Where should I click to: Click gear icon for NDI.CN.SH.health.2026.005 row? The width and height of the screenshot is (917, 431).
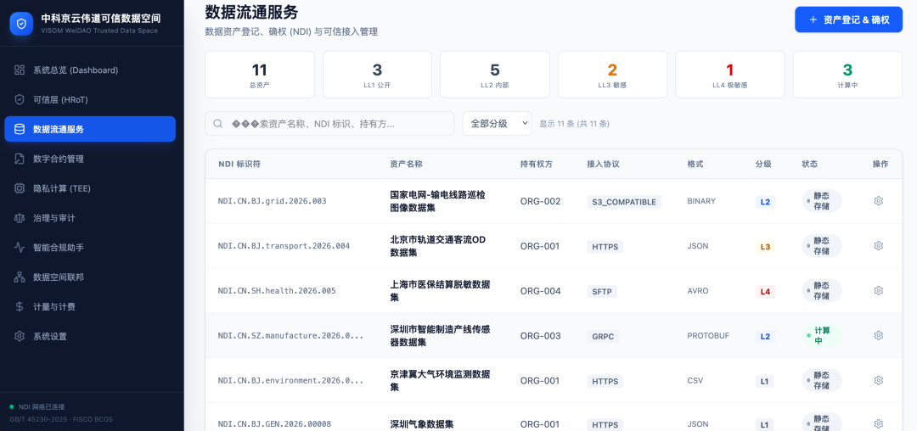coord(878,290)
